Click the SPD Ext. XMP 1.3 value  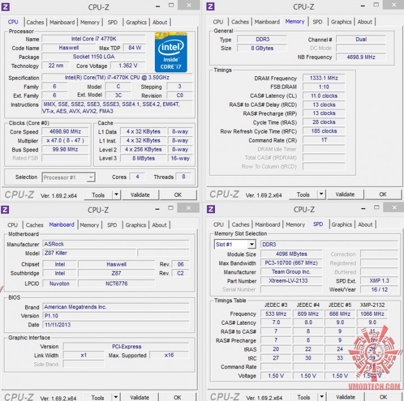379,280
